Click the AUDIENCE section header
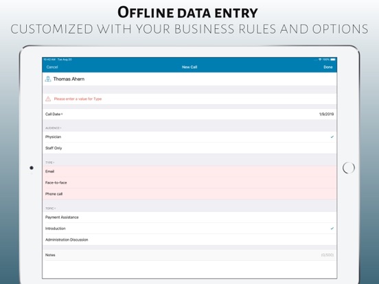Screen dimensions: 379x284 [x=53, y=128]
